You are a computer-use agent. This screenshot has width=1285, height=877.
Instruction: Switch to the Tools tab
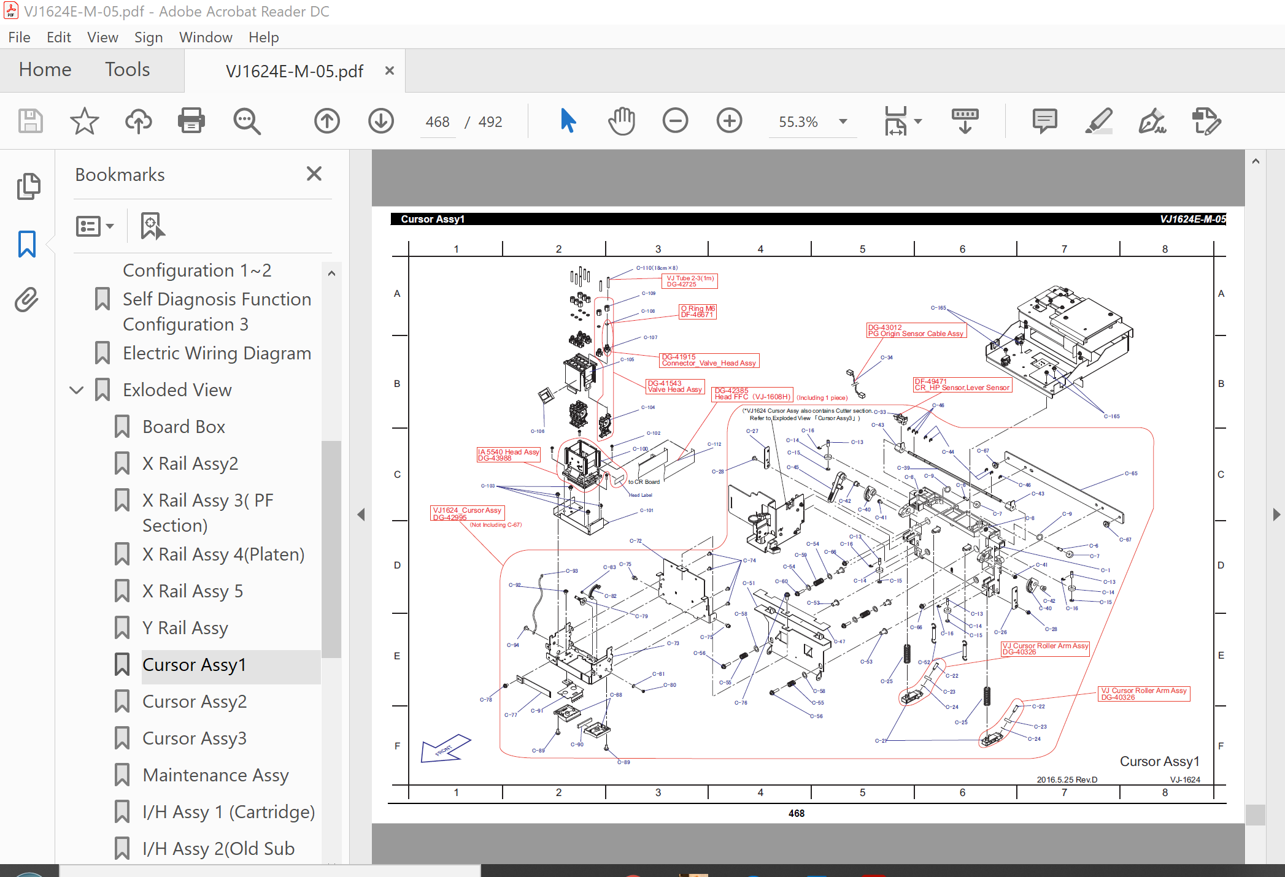(127, 69)
